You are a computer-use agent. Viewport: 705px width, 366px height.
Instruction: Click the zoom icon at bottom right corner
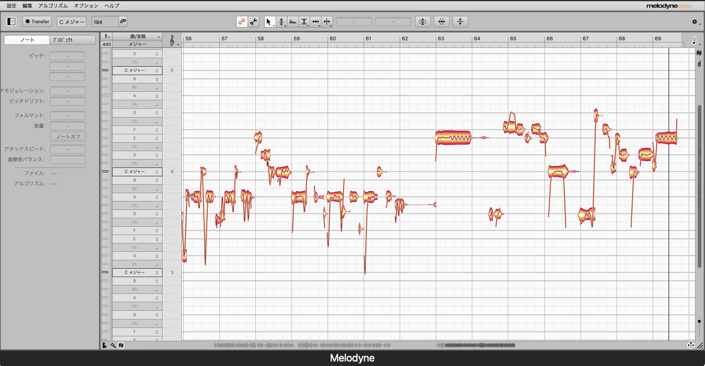(x=699, y=345)
